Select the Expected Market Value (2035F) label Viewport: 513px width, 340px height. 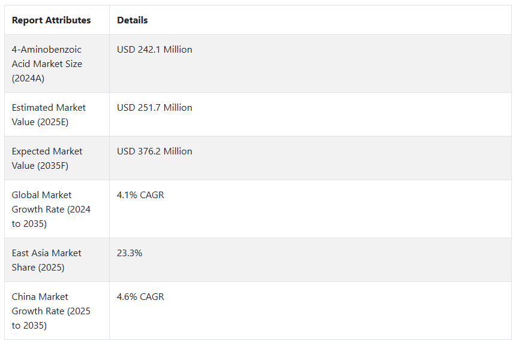(47, 158)
